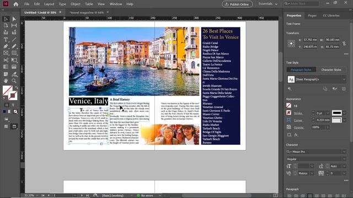Click the Stroke color swatch in Appearance
The image size is (353, 198).
coord(289,113)
